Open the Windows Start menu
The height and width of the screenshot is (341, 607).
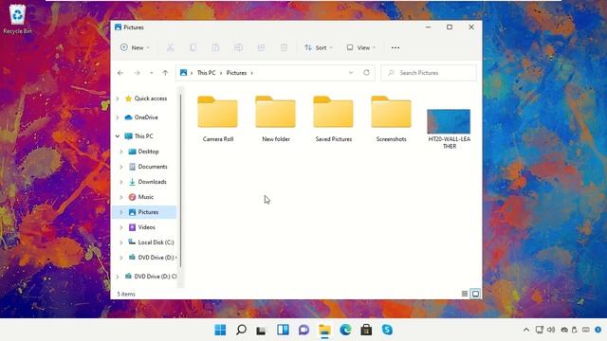220,330
